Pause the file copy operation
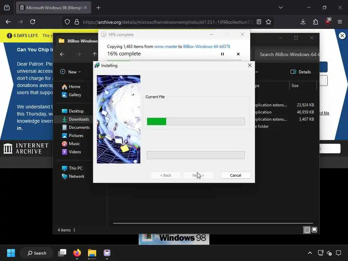 (222, 54)
